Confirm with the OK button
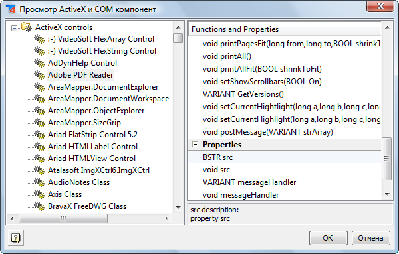This screenshot has width=399, height=254. (x=329, y=238)
